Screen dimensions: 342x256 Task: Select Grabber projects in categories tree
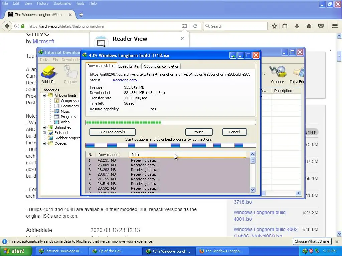64,138
